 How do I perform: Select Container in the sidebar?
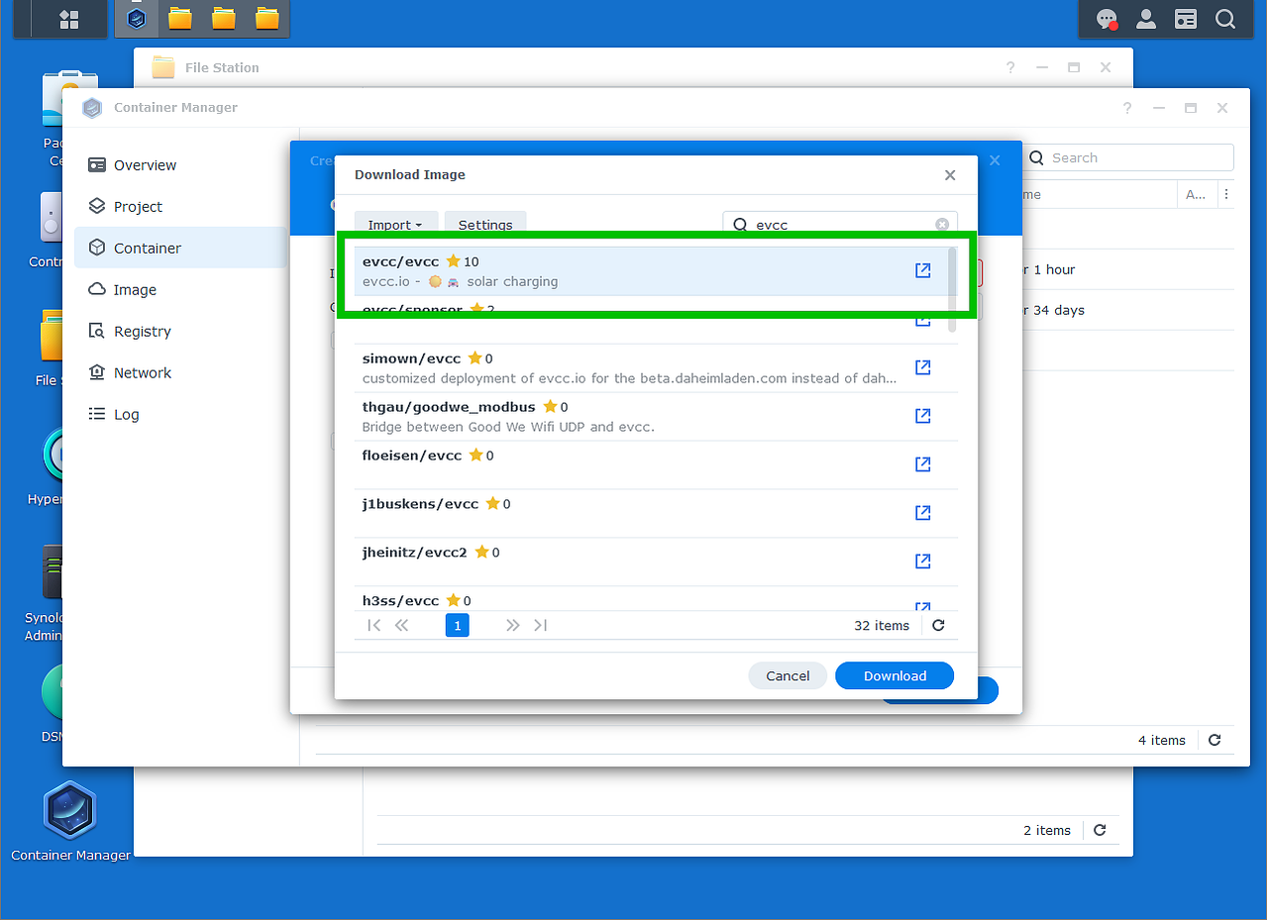point(181,249)
